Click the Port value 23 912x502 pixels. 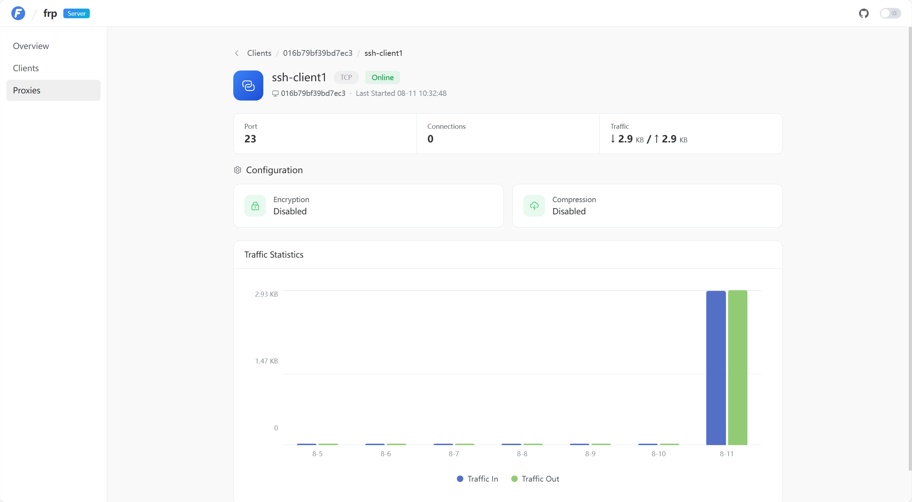[x=250, y=139]
